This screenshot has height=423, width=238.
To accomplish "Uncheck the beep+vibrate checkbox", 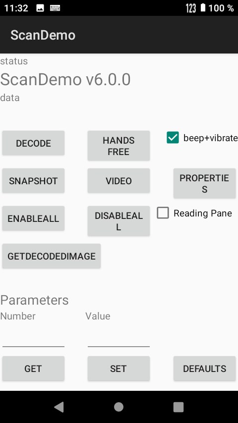I will click(x=173, y=138).
